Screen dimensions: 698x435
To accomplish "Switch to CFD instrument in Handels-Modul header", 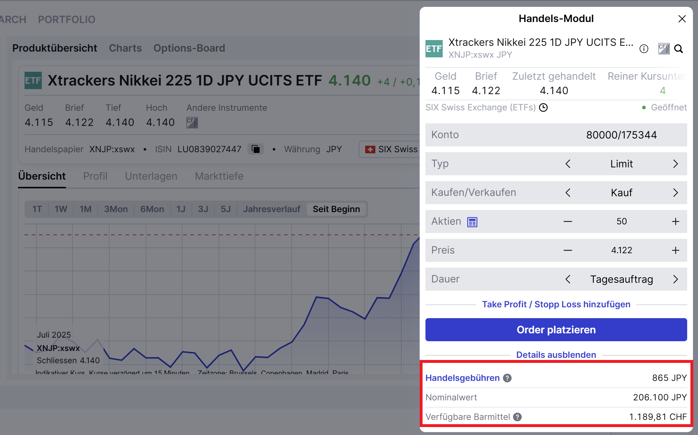I will point(664,49).
